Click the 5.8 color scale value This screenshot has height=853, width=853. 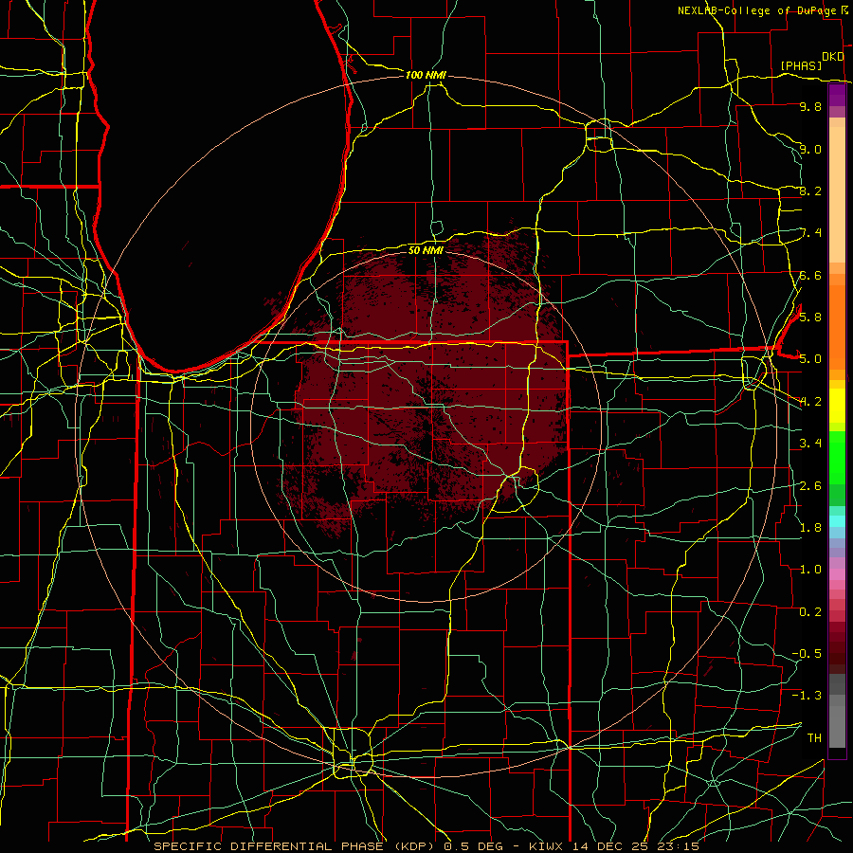(810, 317)
